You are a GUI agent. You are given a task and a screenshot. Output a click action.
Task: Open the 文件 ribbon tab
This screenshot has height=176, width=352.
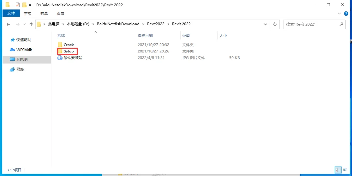click(x=11, y=13)
